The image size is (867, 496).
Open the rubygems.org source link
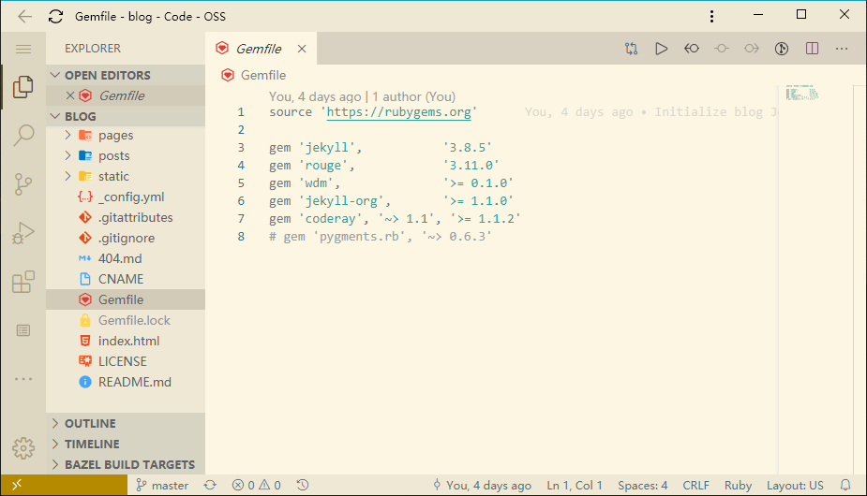coord(398,111)
